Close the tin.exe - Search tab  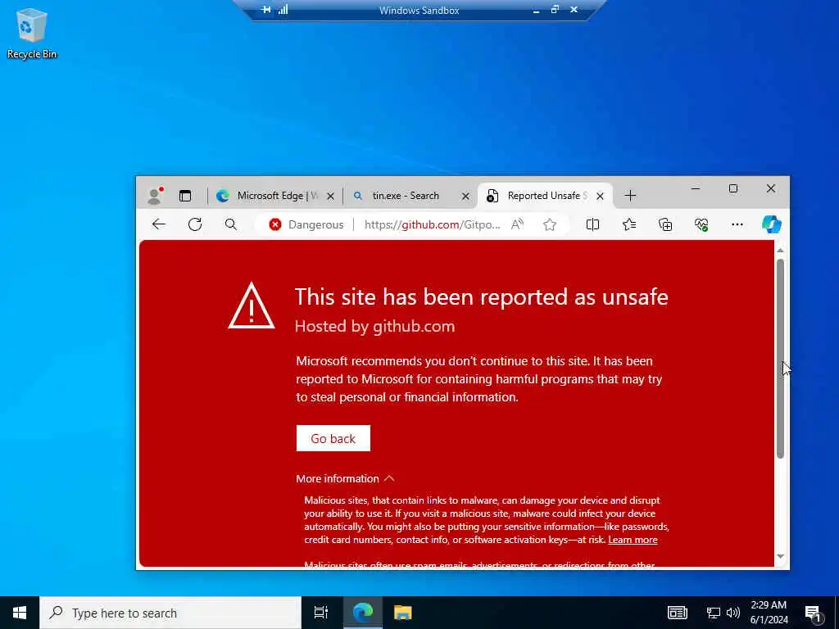tap(465, 197)
